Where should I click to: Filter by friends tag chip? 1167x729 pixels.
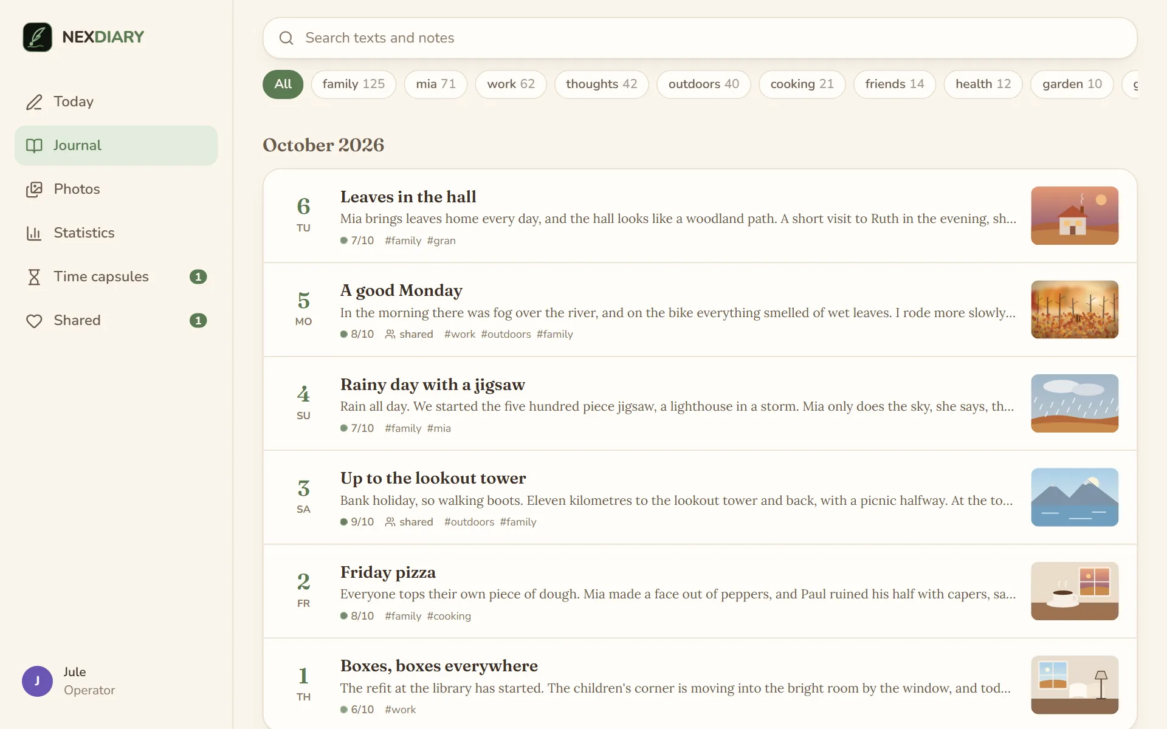pyautogui.click(x=895, y=84)
